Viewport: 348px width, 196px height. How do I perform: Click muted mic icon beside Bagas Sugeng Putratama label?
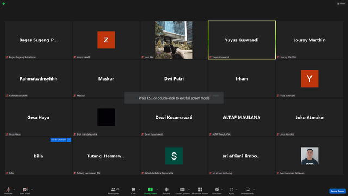pos(7,57)
